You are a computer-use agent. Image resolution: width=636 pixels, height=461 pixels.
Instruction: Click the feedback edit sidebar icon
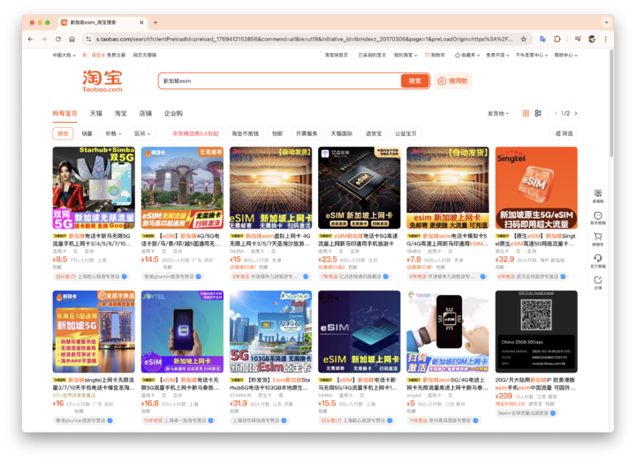(x=598, y=283)
